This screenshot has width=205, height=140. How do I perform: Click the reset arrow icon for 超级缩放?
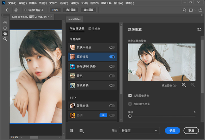tap(199, 29)
